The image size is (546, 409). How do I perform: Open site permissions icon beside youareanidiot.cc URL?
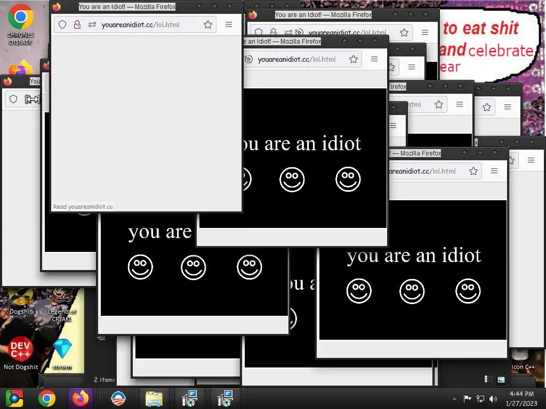coord(92,24)
